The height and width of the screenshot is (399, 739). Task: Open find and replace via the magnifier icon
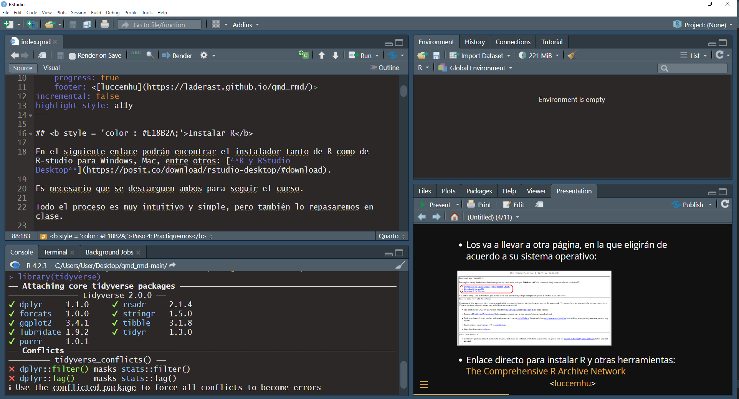[150, 55]
